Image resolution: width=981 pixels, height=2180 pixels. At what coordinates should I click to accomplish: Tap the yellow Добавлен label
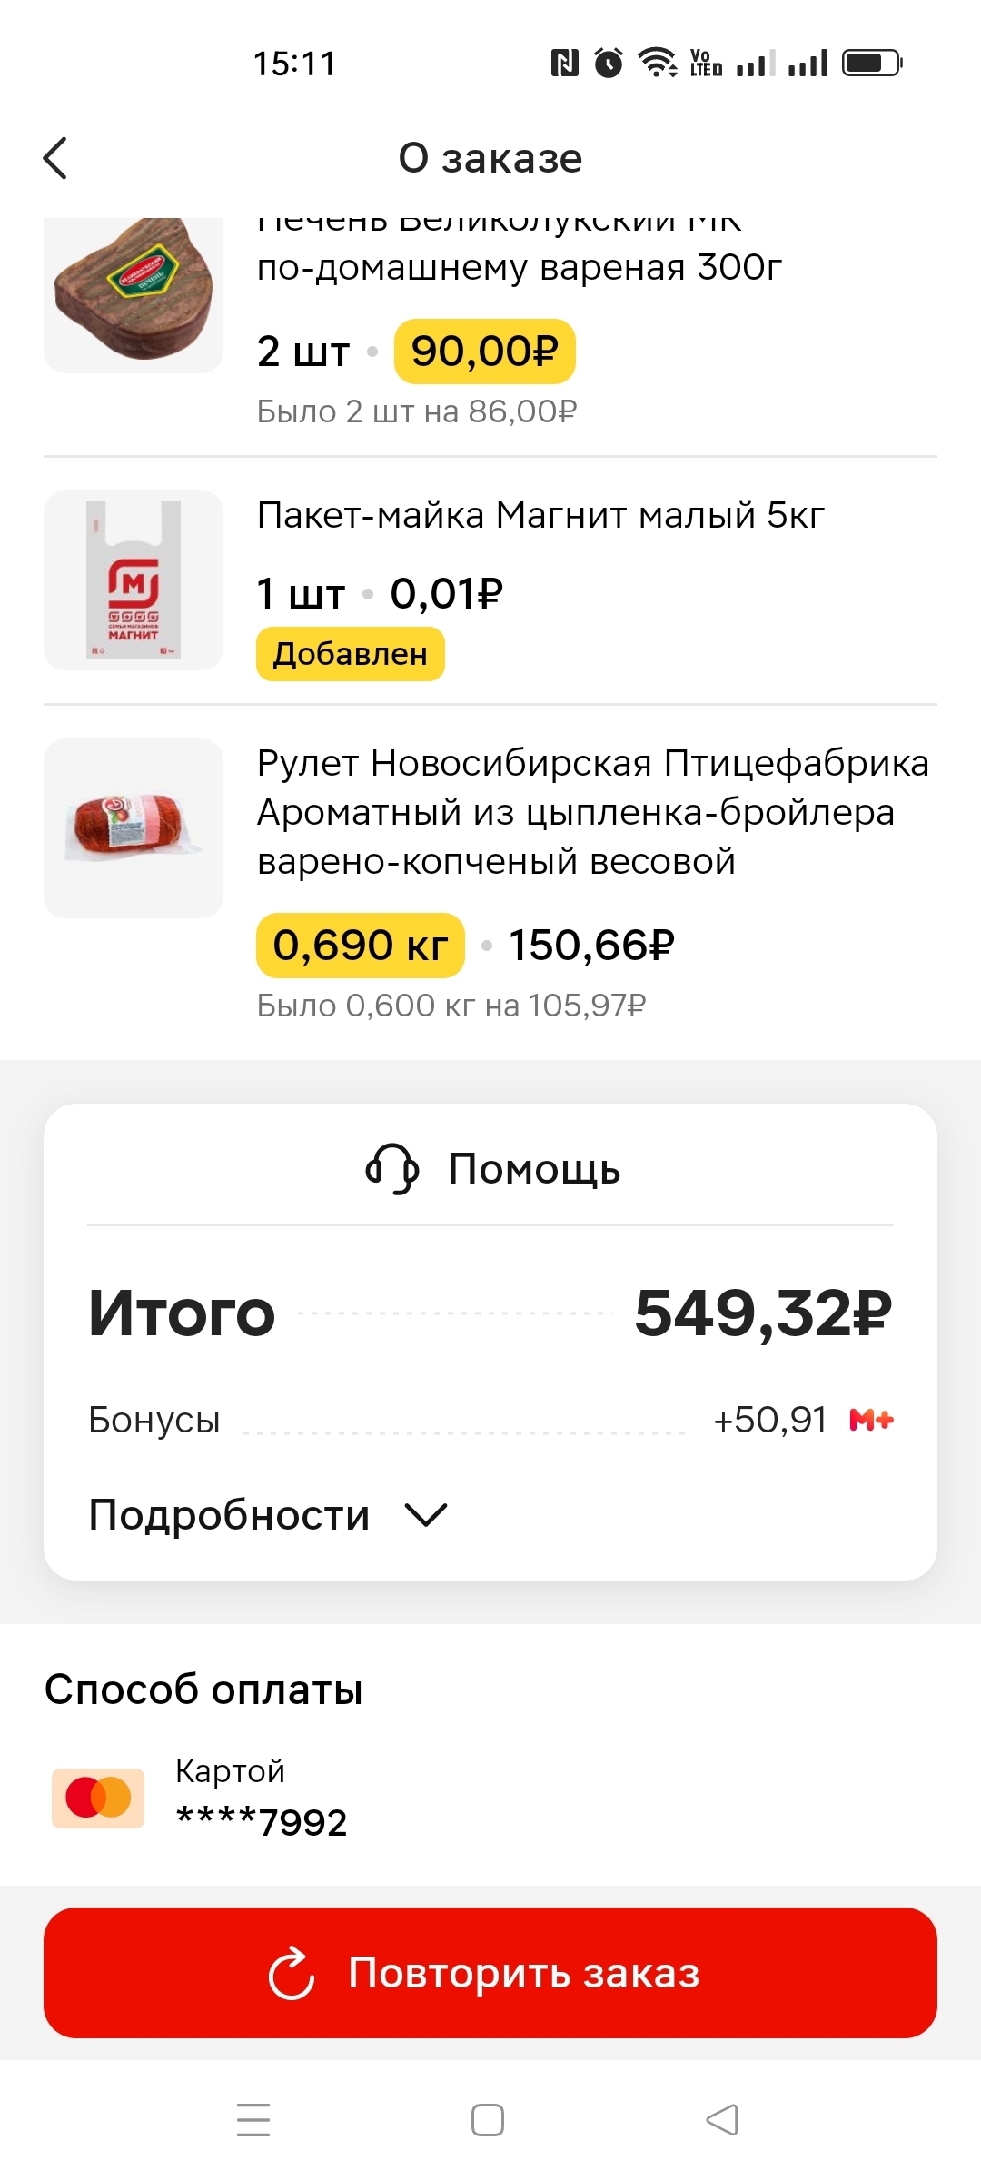pyautogui.click(x=351, y=654)
